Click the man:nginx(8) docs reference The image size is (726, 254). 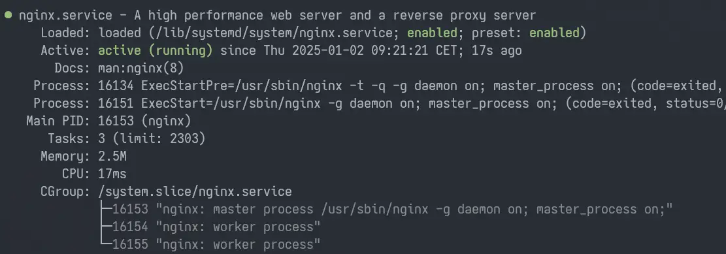[141, 68]
